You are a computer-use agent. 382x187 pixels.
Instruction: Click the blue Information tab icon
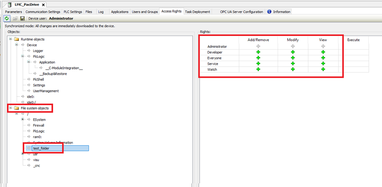[x=269, y=12]
